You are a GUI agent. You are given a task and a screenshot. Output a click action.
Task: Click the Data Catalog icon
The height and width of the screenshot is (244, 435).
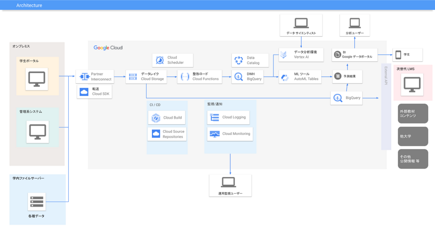pos(239,60)
